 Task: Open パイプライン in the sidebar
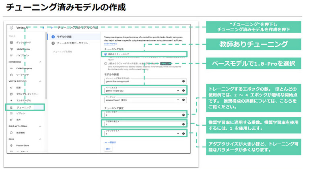[23, 56]
